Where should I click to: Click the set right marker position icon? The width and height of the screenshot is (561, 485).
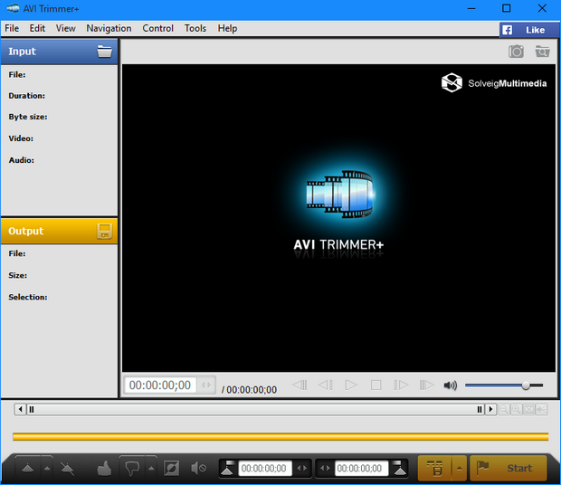399,468
